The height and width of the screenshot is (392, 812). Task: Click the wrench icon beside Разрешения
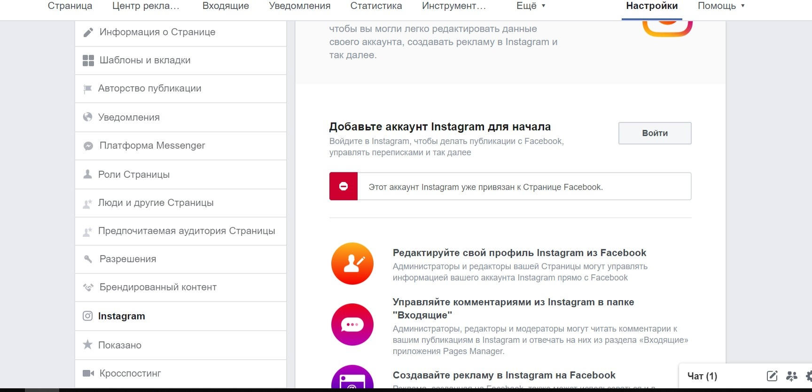[x=88, y=259]
